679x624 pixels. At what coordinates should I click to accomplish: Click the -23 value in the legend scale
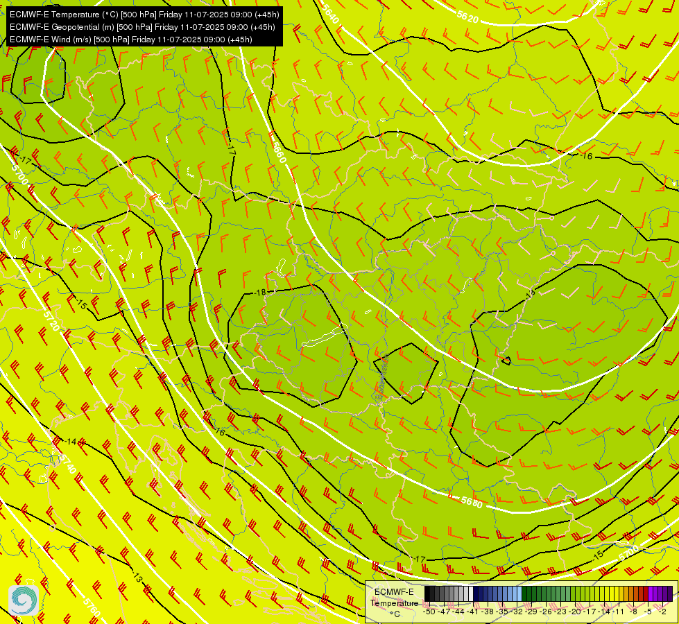coord(560,612)
